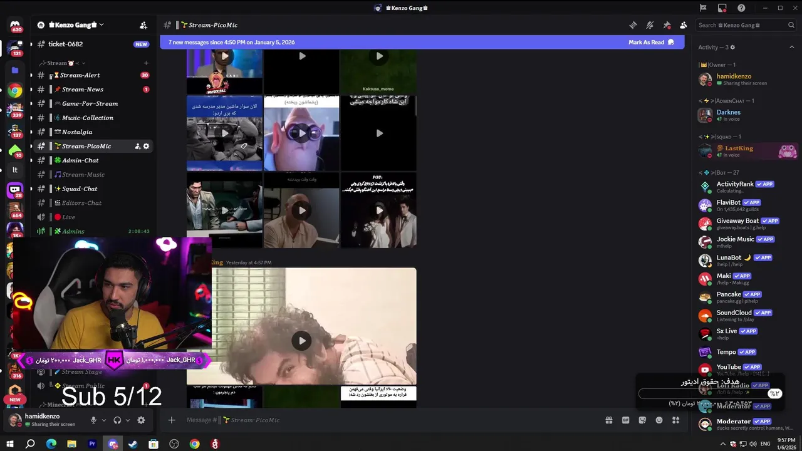This screenshot has width=802, height=451.
Task: Open notification settings bell icon
Action: click(650, 25)
